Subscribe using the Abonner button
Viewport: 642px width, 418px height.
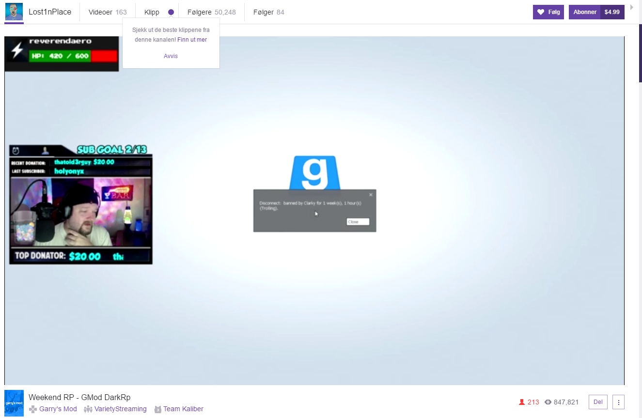pos(585,12)
